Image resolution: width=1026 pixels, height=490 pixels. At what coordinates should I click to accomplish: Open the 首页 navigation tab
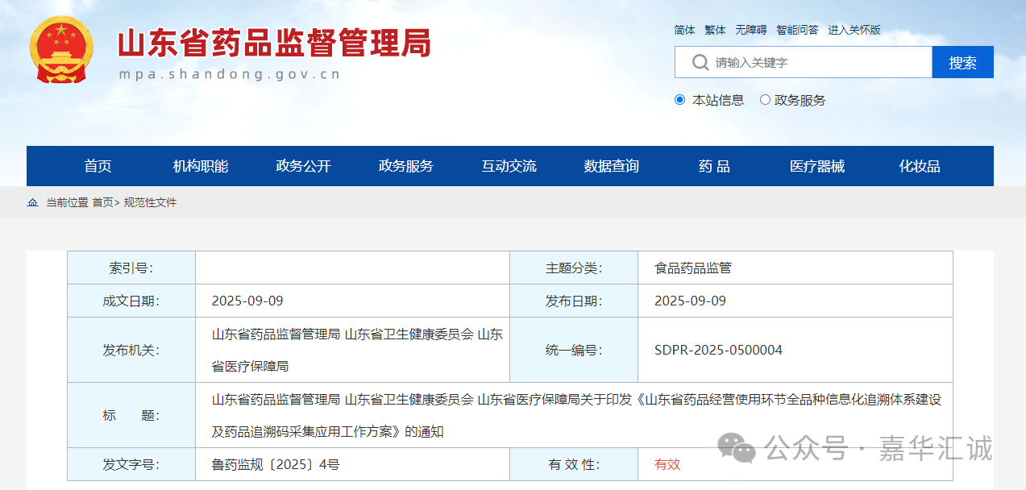tap(97, 166)
